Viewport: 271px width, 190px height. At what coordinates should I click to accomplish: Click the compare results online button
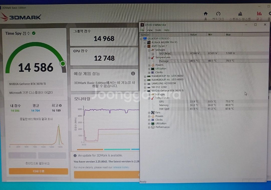click(x=37, y=163)
